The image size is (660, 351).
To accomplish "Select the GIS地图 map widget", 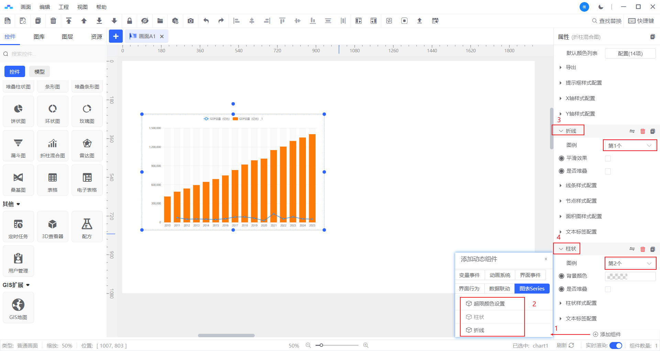I will [18, 308].
